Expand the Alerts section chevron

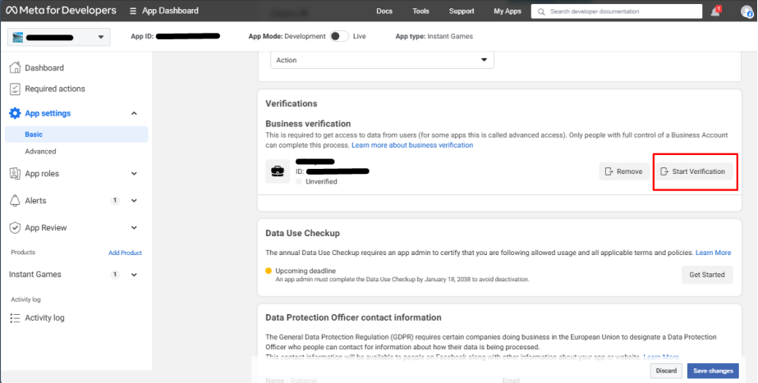(x=134, y=201)
